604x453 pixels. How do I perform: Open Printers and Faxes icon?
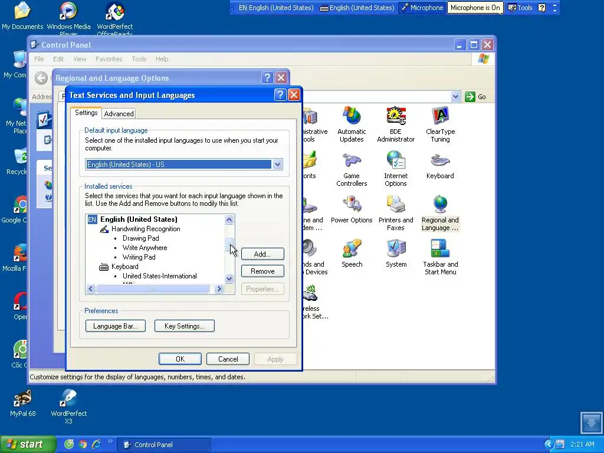(396, 212)
